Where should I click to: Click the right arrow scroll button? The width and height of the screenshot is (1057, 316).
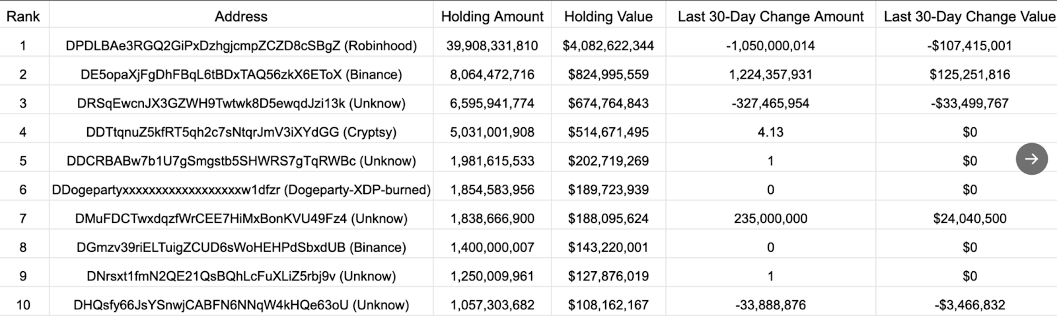point(1031,159)
